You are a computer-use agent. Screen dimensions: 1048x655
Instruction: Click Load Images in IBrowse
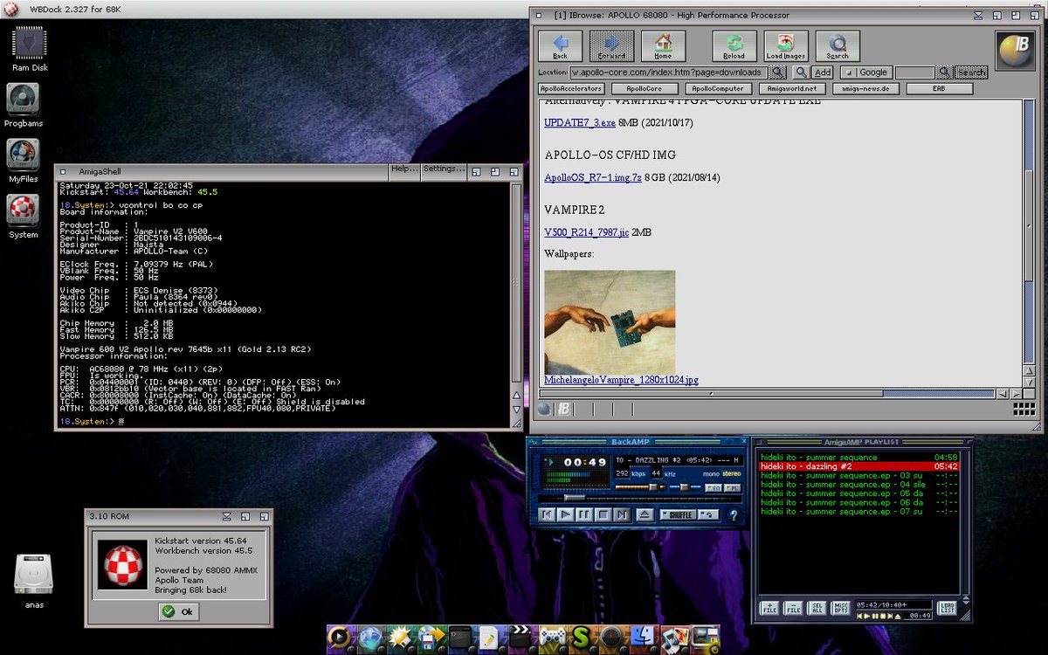(786, 46)
